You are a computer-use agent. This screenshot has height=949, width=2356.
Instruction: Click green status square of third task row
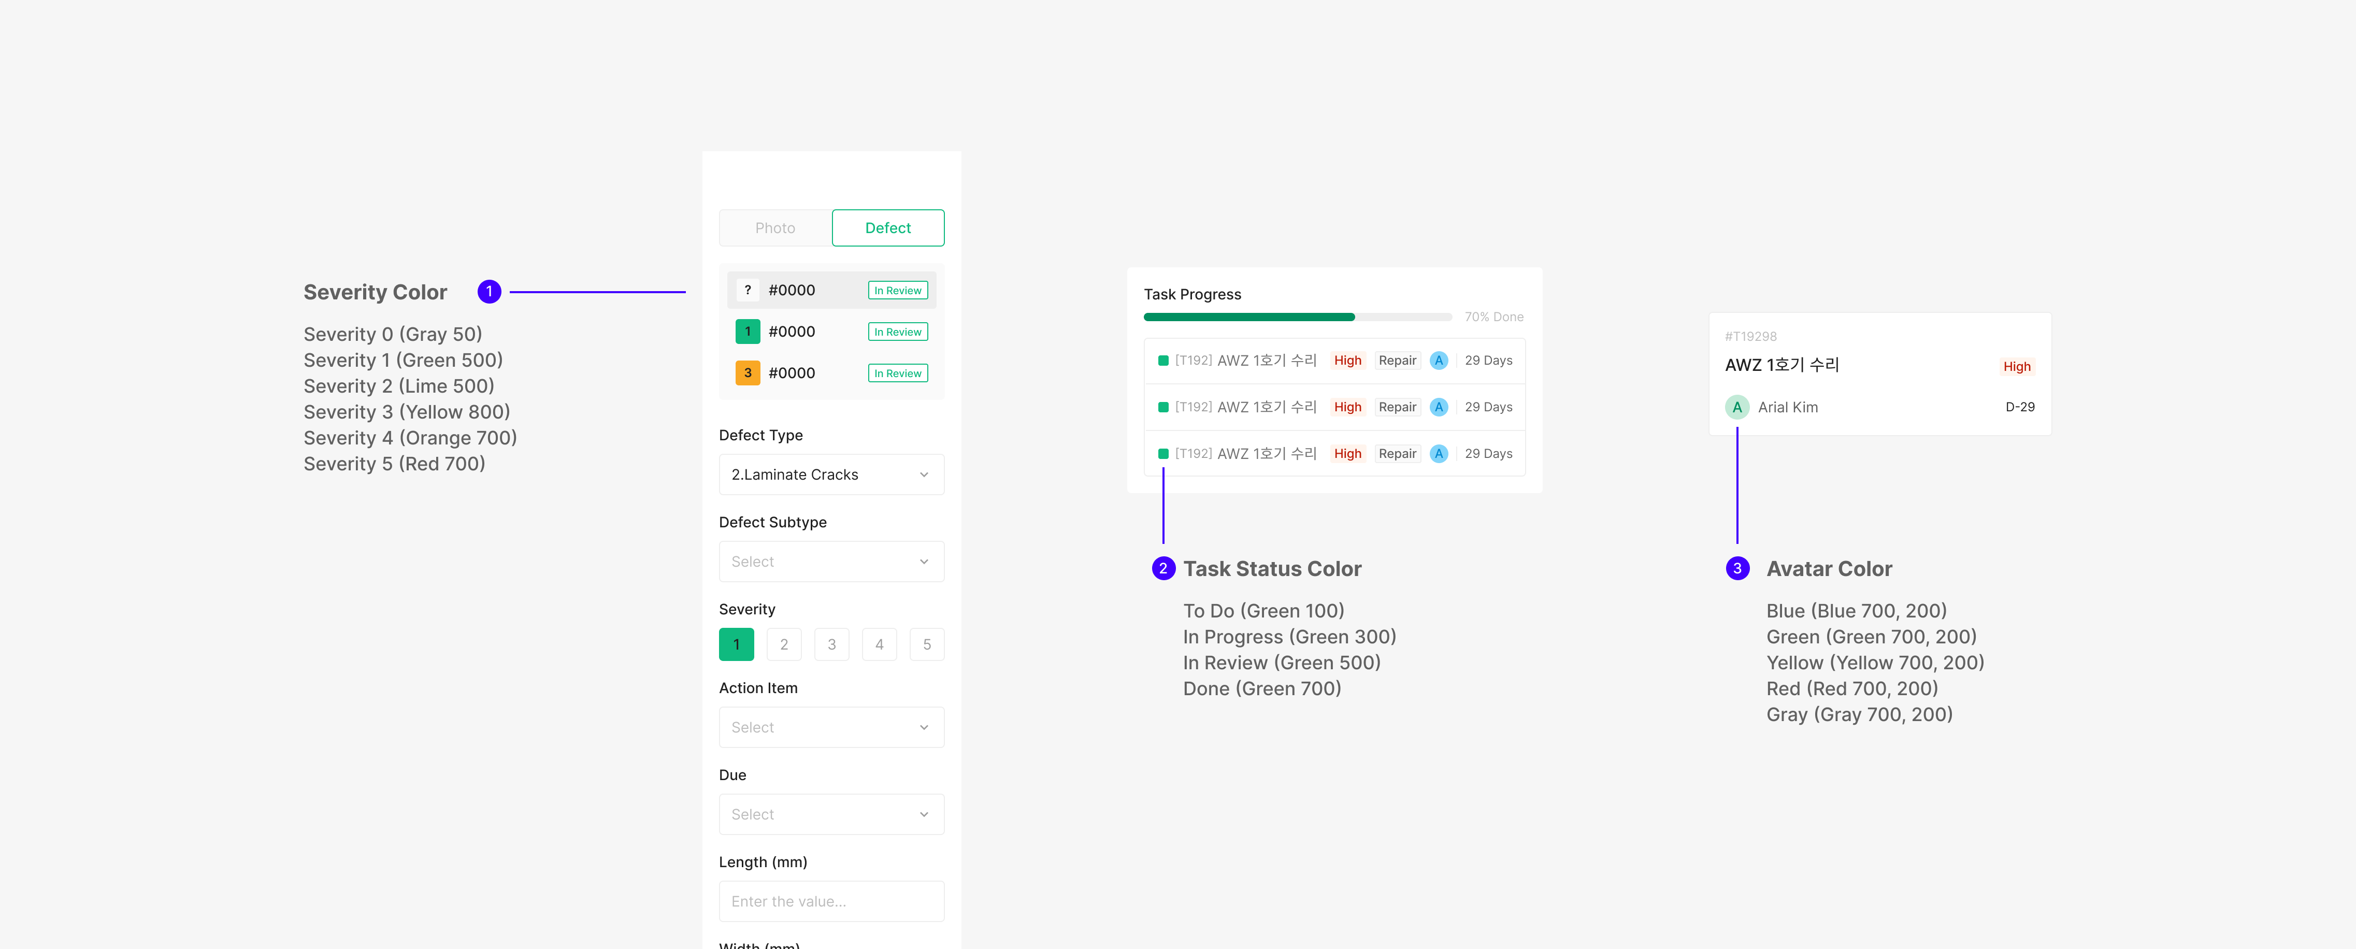(x=1162, y=453)
